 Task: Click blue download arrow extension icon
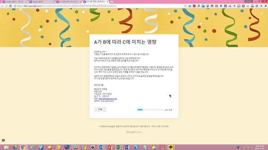pos(190,6)
